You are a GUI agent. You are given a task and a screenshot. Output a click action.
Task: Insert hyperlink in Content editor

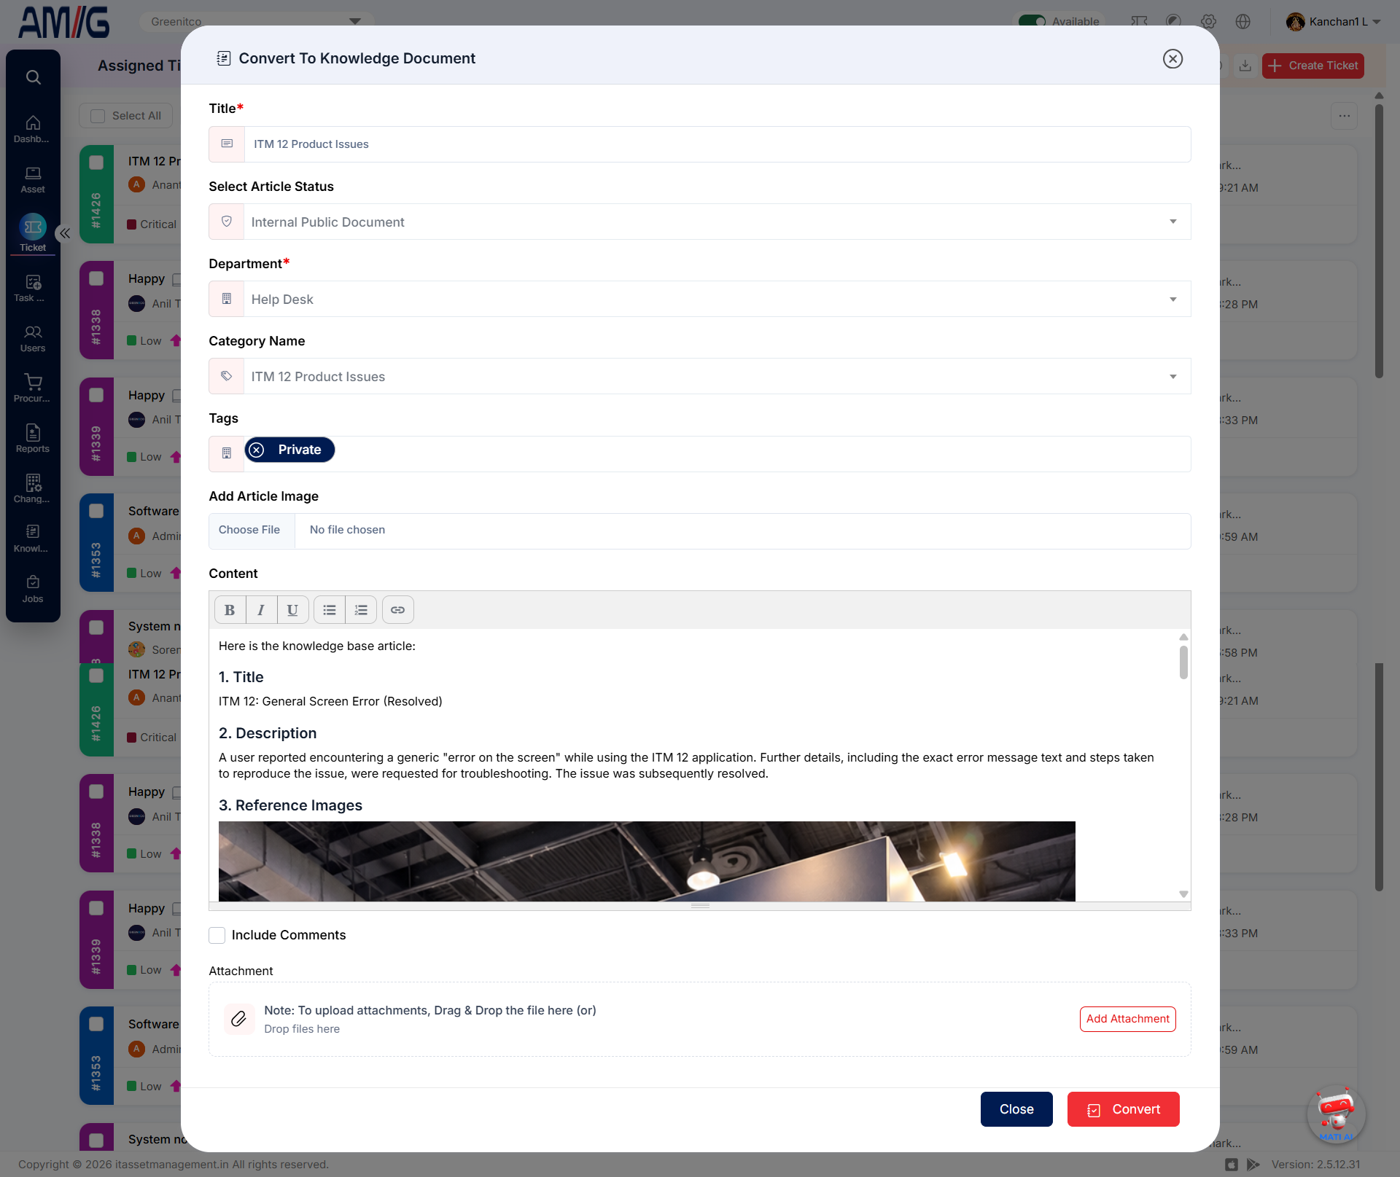pyautogui.click(x=397, y=610)
